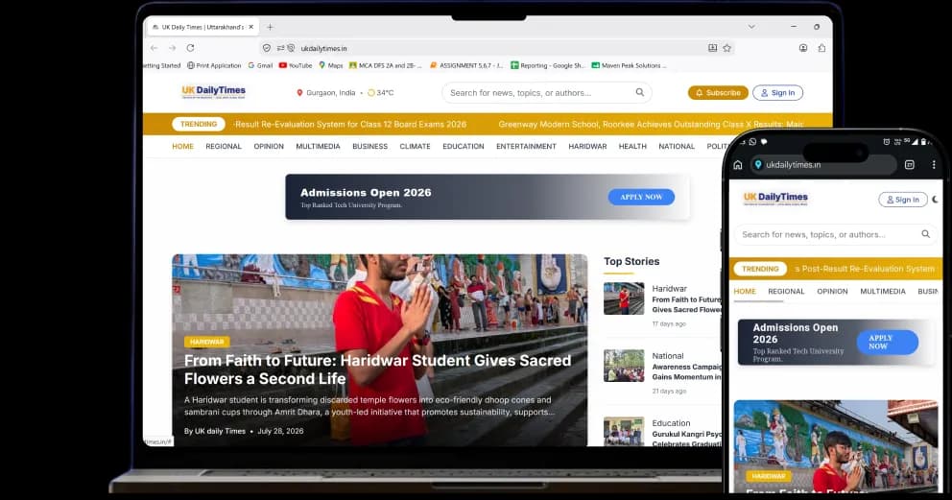The height and width of the screenshot is (500, 952).
Task: Select HEALTH in the laptop nav bar
Action: coord(632,146)
